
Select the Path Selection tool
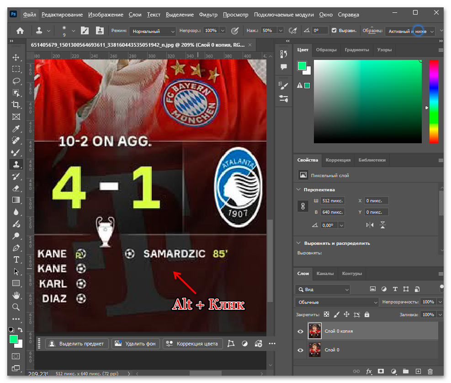click(16, 271)
